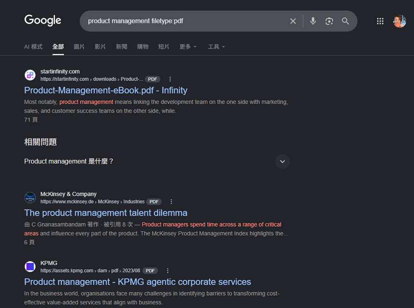Click the startinfinity.com URL breadcrumb

[91, 79]
